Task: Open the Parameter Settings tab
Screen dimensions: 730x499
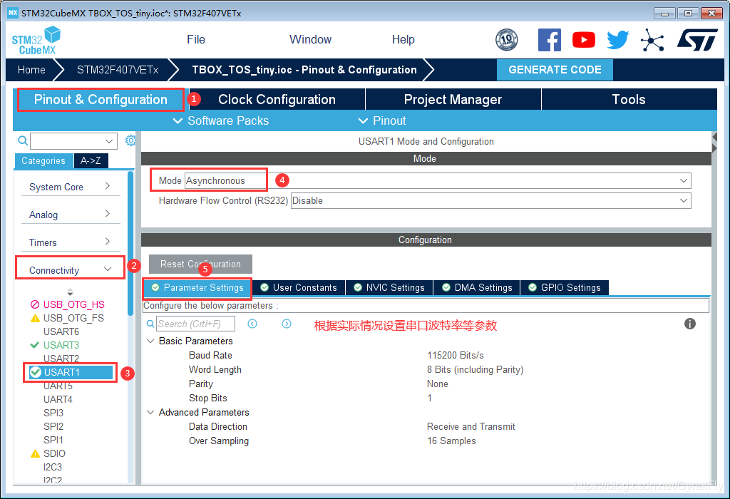Action: 198,288
